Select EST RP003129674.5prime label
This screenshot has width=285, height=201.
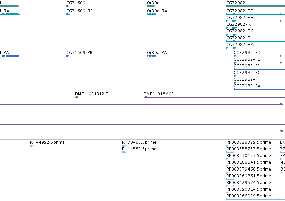pos(248,183)
